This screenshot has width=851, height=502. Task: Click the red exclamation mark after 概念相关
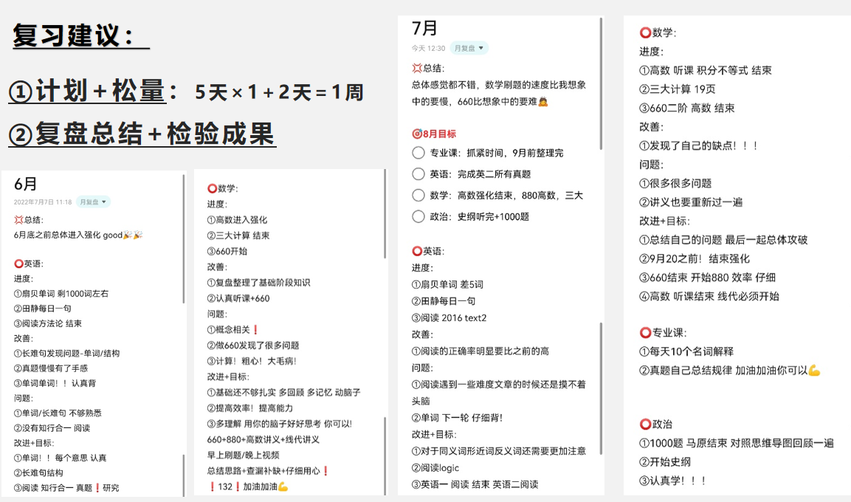(x=255, y=330)
